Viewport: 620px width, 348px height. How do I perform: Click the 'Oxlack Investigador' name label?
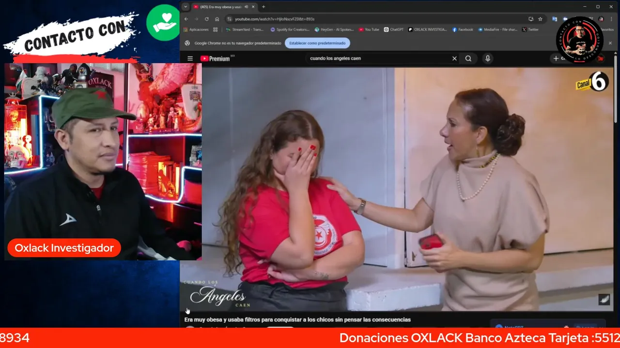coord(64,248)
